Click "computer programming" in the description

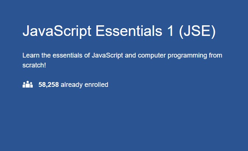click(x=177, y=56)
